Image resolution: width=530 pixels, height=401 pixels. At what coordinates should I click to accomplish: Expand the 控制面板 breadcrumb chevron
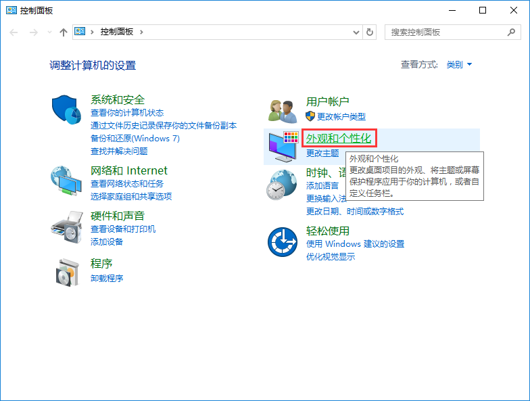pyautogui.click(x=141, y=32)
